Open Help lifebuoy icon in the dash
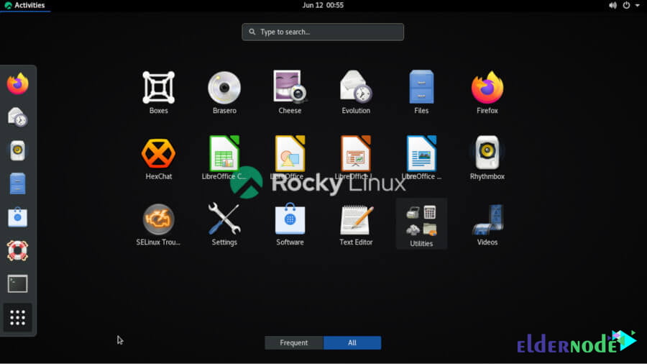The image size is (647, 364). click(17, 250)
